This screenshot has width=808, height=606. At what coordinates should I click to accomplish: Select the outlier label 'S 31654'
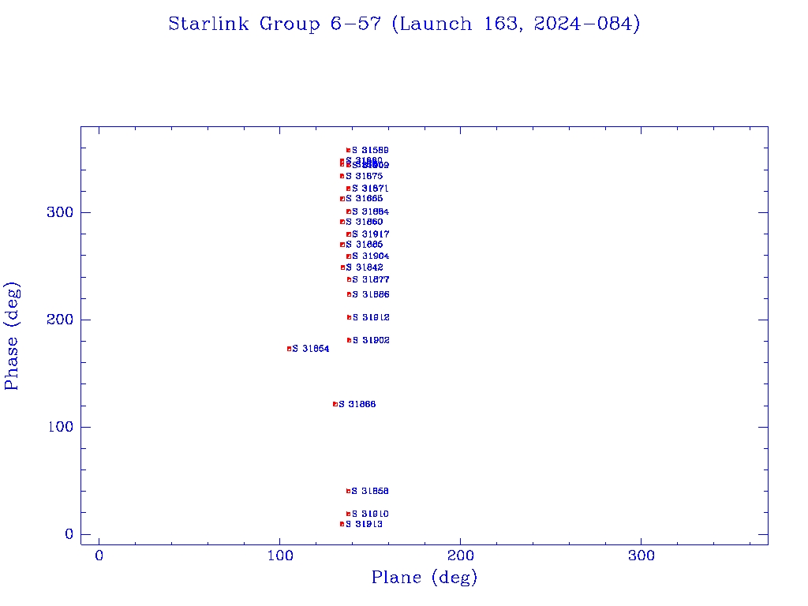[311, 349]
